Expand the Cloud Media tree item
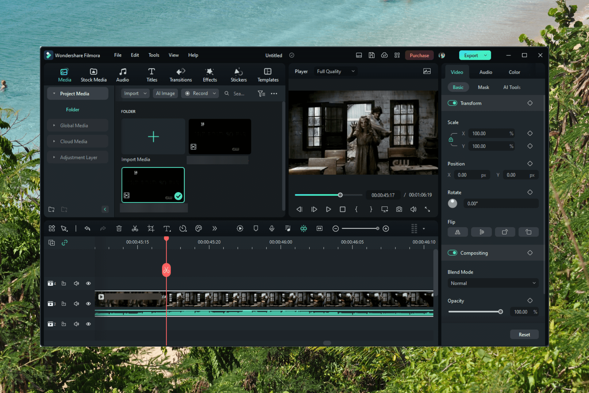 [x=54, y=141]
